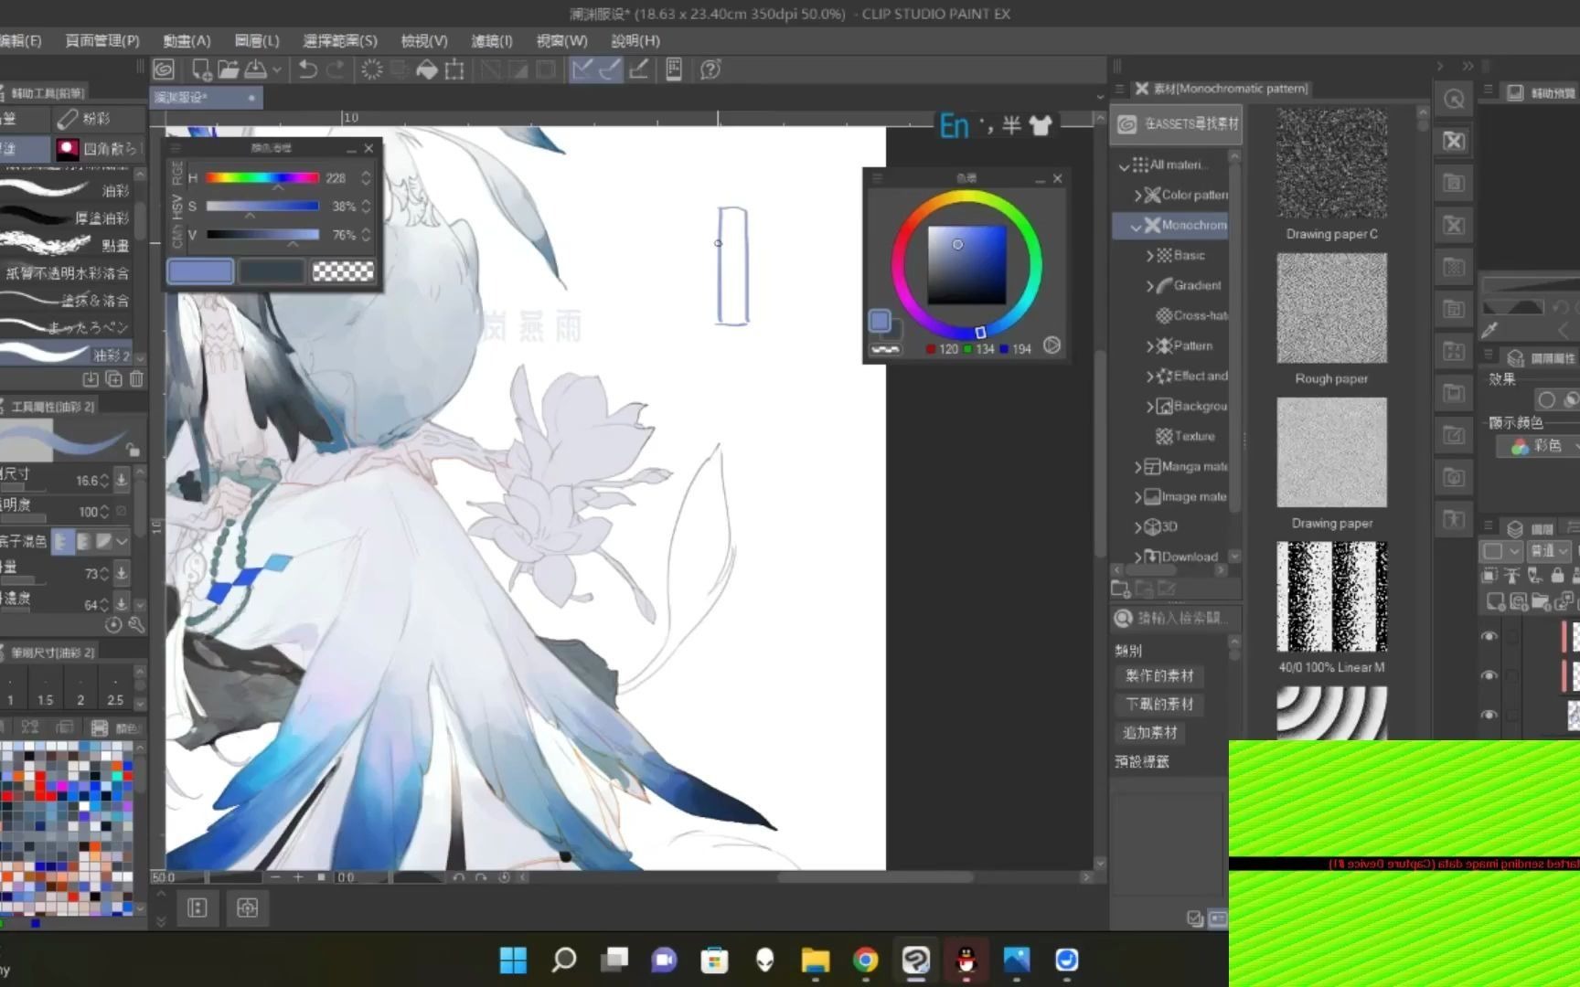The image size is (1580, 987).
Task: Open the 圖層(L) menu
Action: tap(257, 40)
